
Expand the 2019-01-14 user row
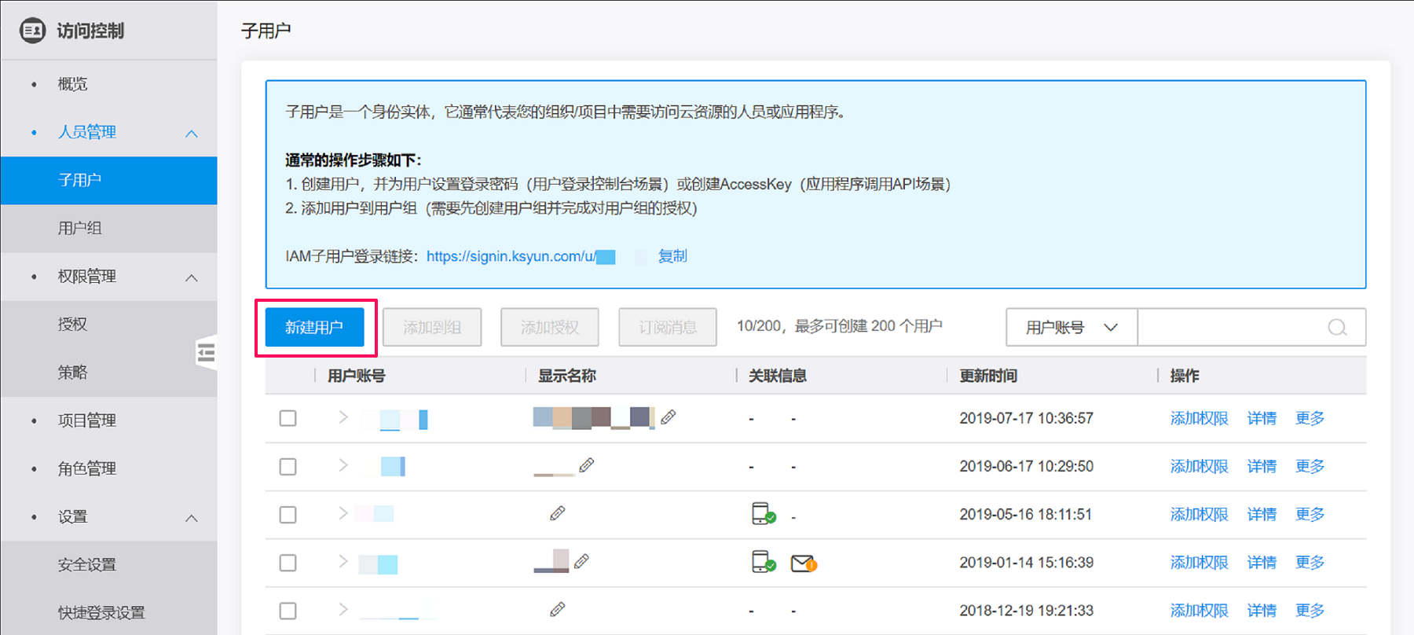point(343,561)
